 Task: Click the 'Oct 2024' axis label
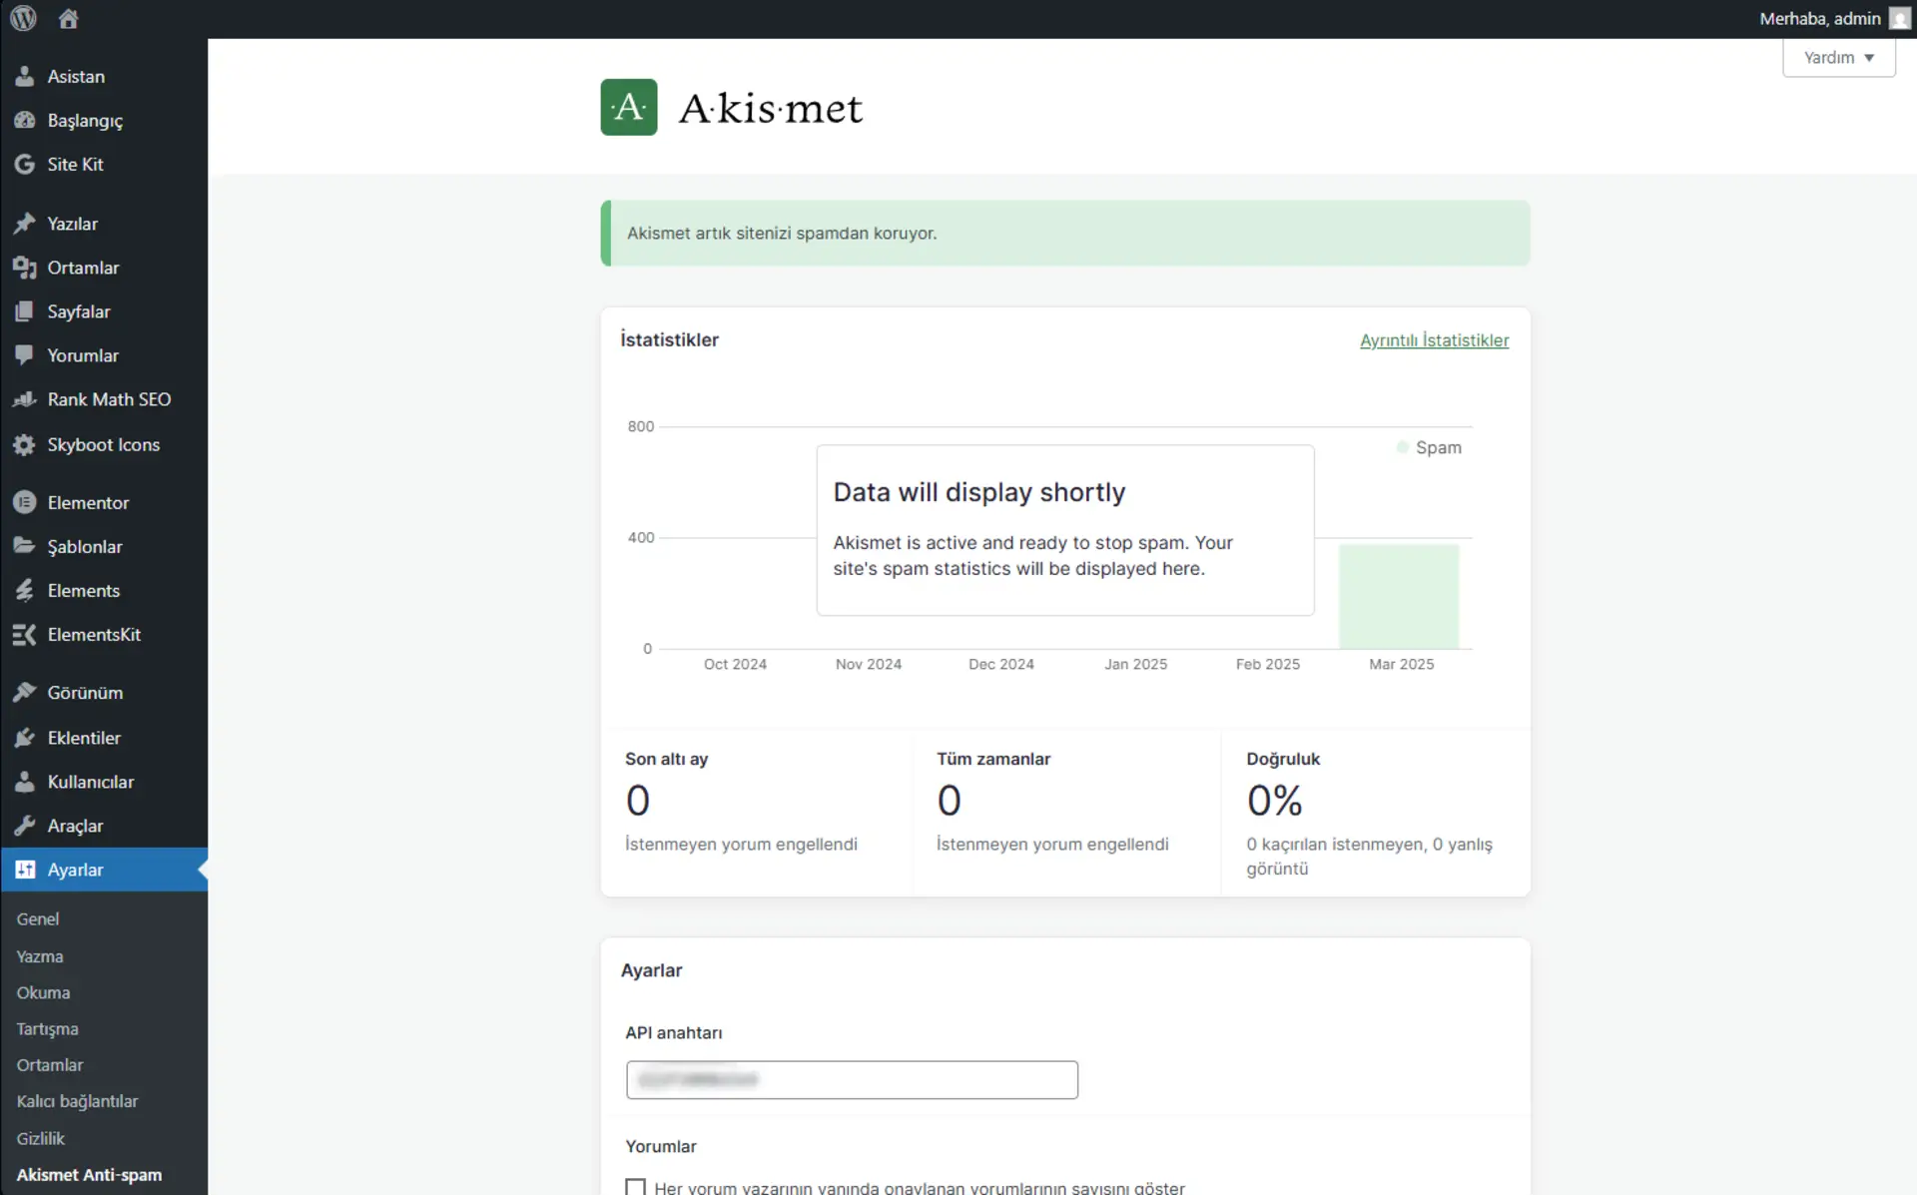tap(735, 665)
